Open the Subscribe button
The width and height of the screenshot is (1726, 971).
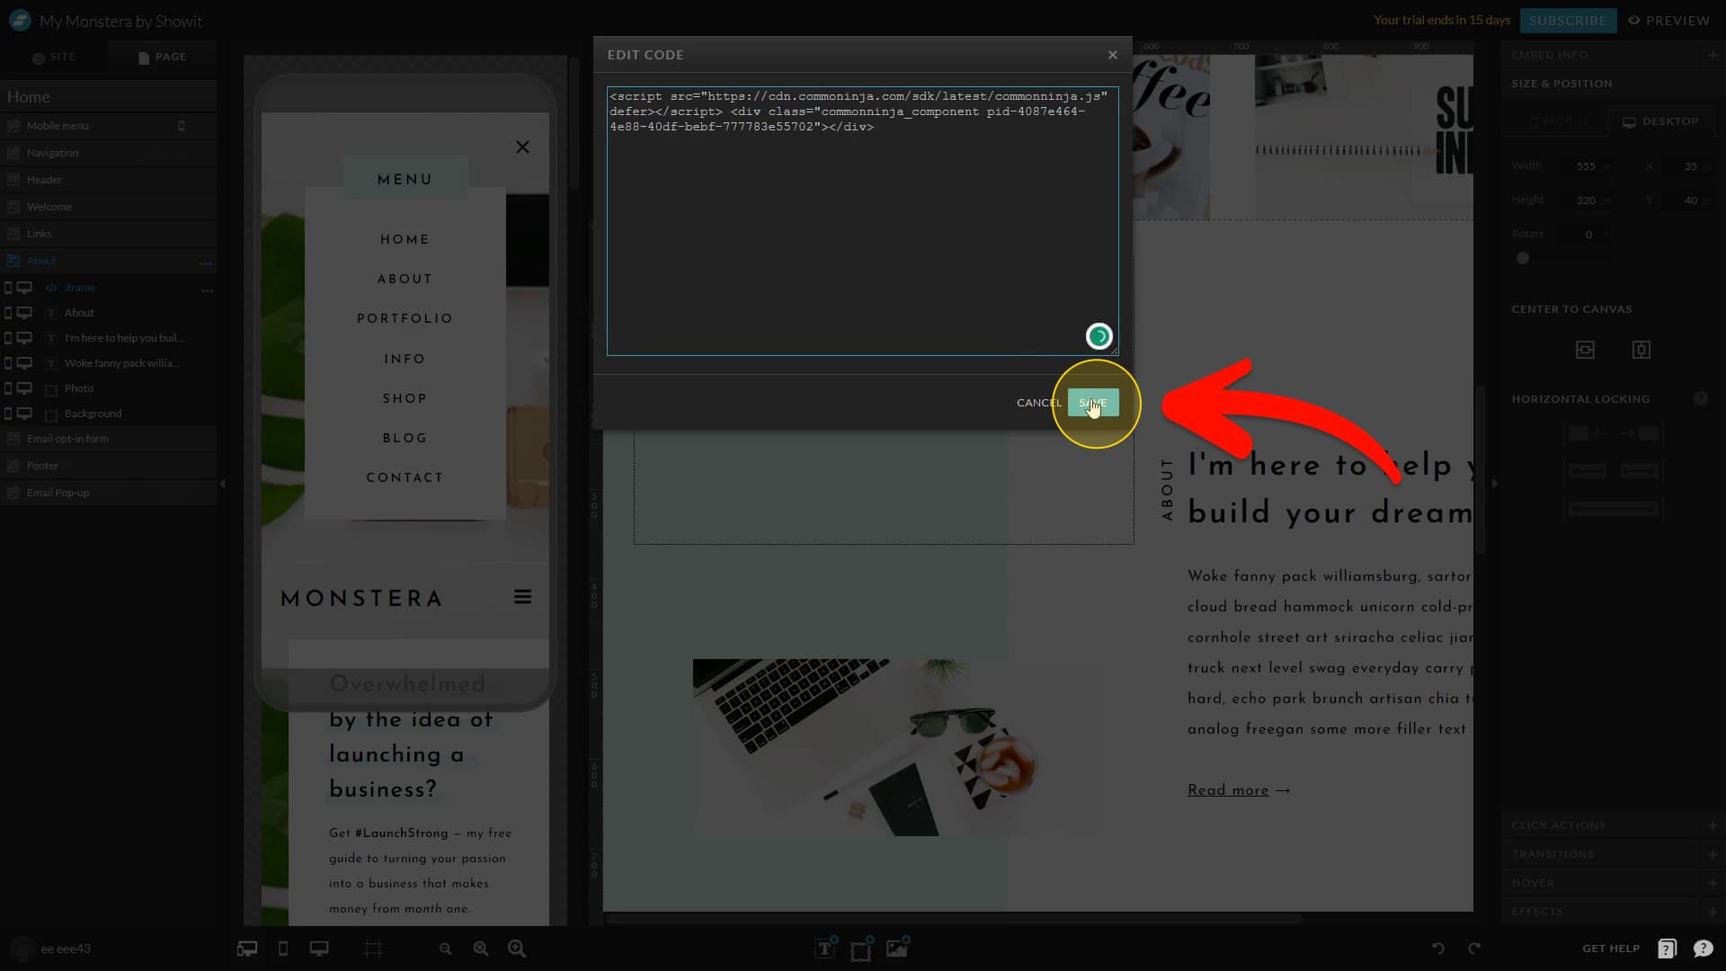pyautogui.click(x=1568, y=20)
